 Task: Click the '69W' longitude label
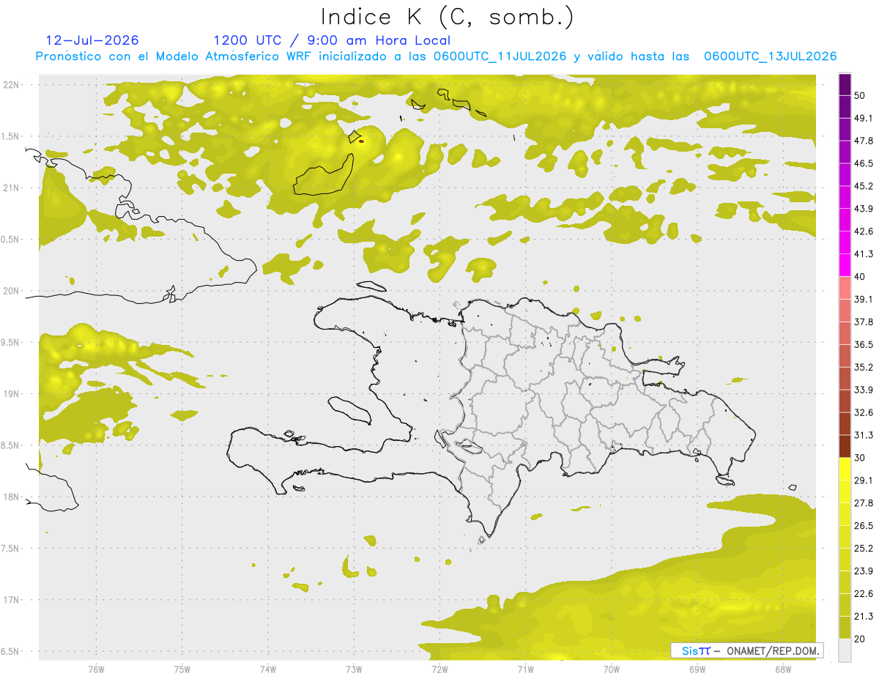click(697, 669)
